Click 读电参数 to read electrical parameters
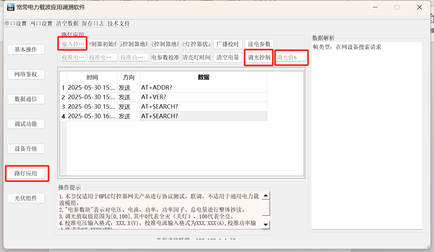Image resolution: width=434 pixels, height=252 pixels. coord(259,44)
